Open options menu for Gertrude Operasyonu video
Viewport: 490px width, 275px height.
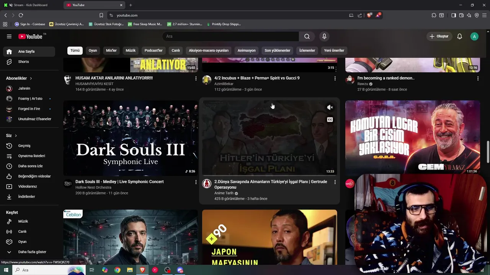point(335,182)
